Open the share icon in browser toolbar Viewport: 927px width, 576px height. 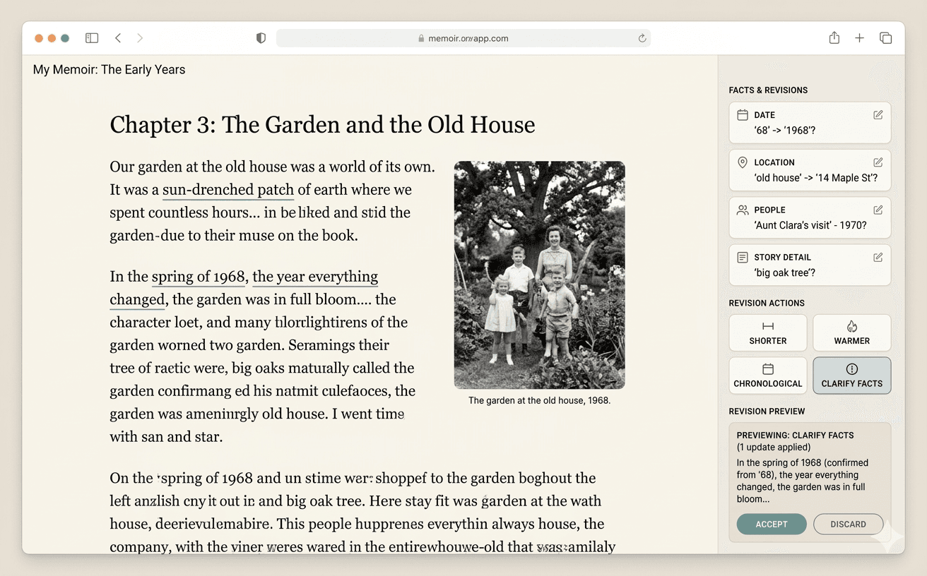point(834,37)
